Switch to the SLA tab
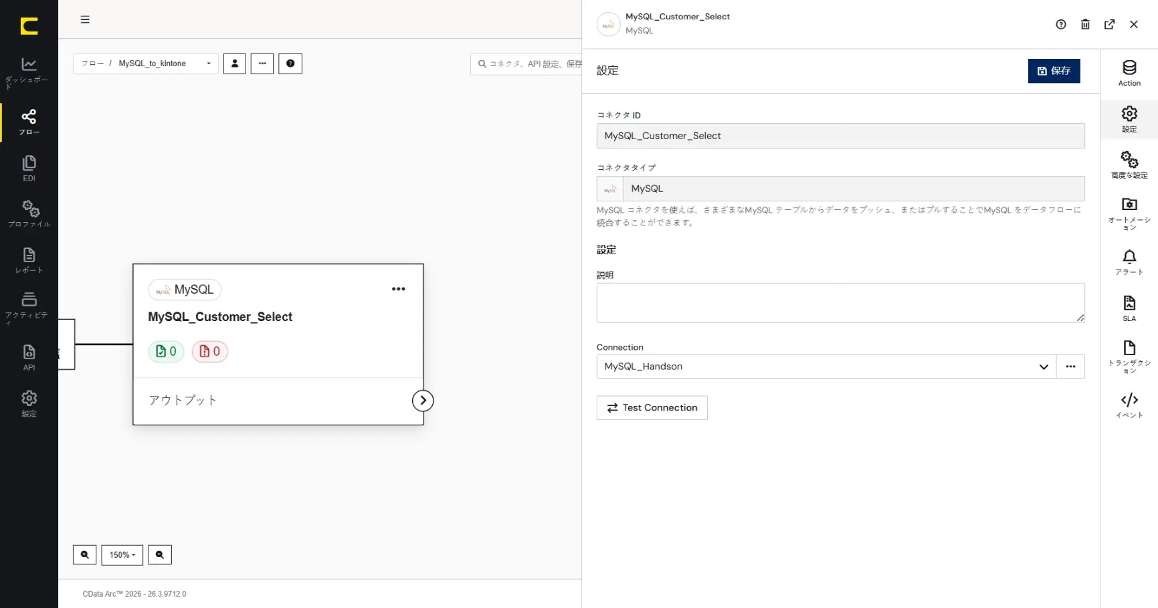The width and height of the screenshot is (1158, 608). 1129,308
